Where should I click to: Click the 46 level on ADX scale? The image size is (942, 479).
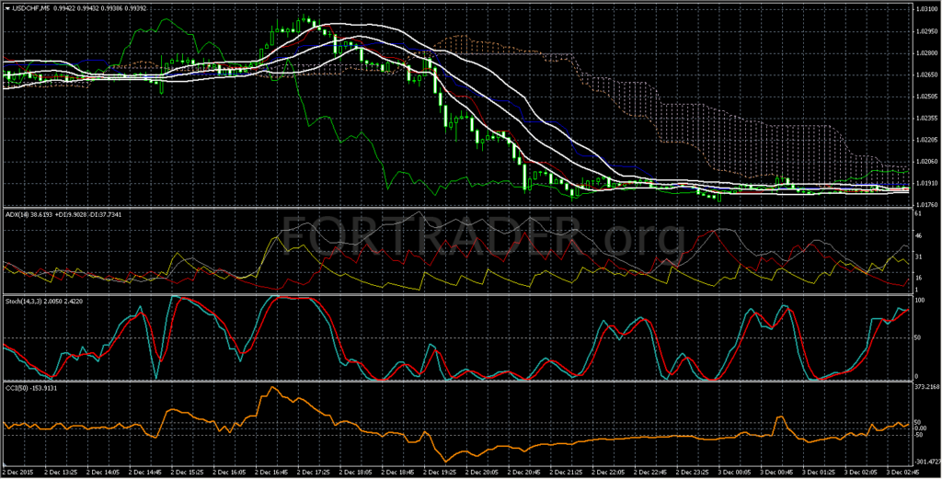(x=919, y=236)
